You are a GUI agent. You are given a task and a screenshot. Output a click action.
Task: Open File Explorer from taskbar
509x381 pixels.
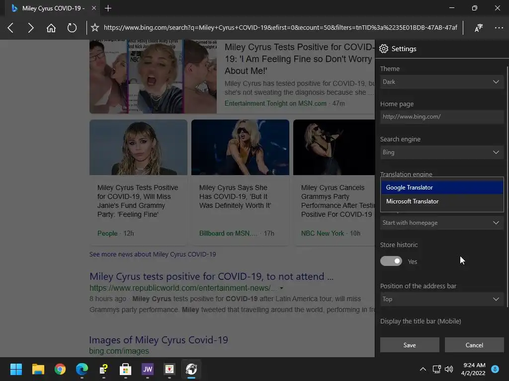38,369
